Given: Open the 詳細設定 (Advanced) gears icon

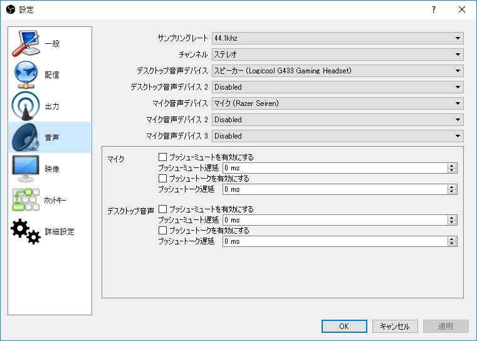Looking at the screenshot, I should click(25, 231).
